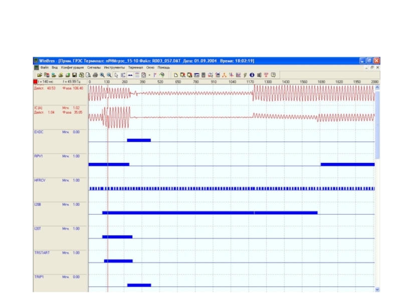Click the open file folder icon
The image size is (401, 301).
39,75
